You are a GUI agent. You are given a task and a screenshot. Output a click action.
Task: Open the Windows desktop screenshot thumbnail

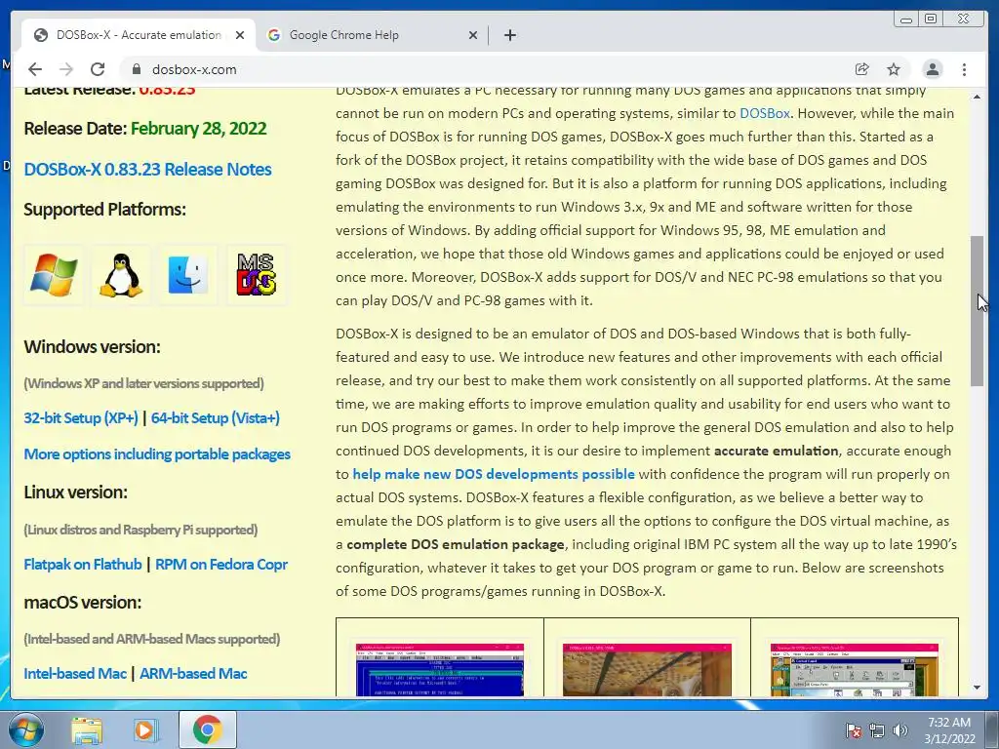(854, 669)
